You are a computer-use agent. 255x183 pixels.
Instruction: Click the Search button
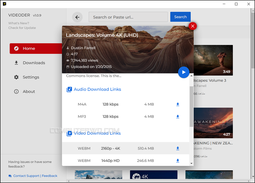pyautogui.click(x=180, y=17)
